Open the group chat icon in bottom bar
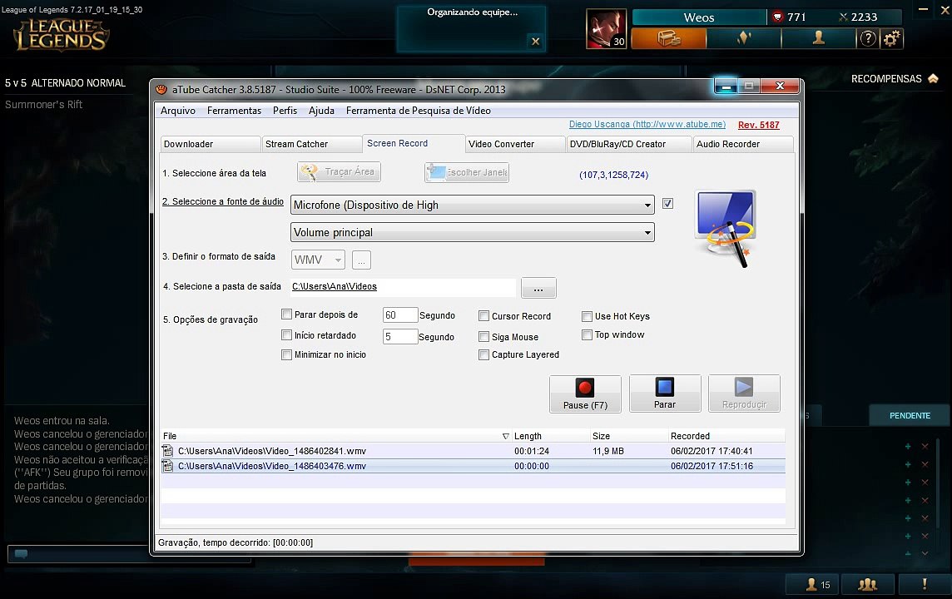The width and height of the screenshot is (952, 599). (868, 584)
